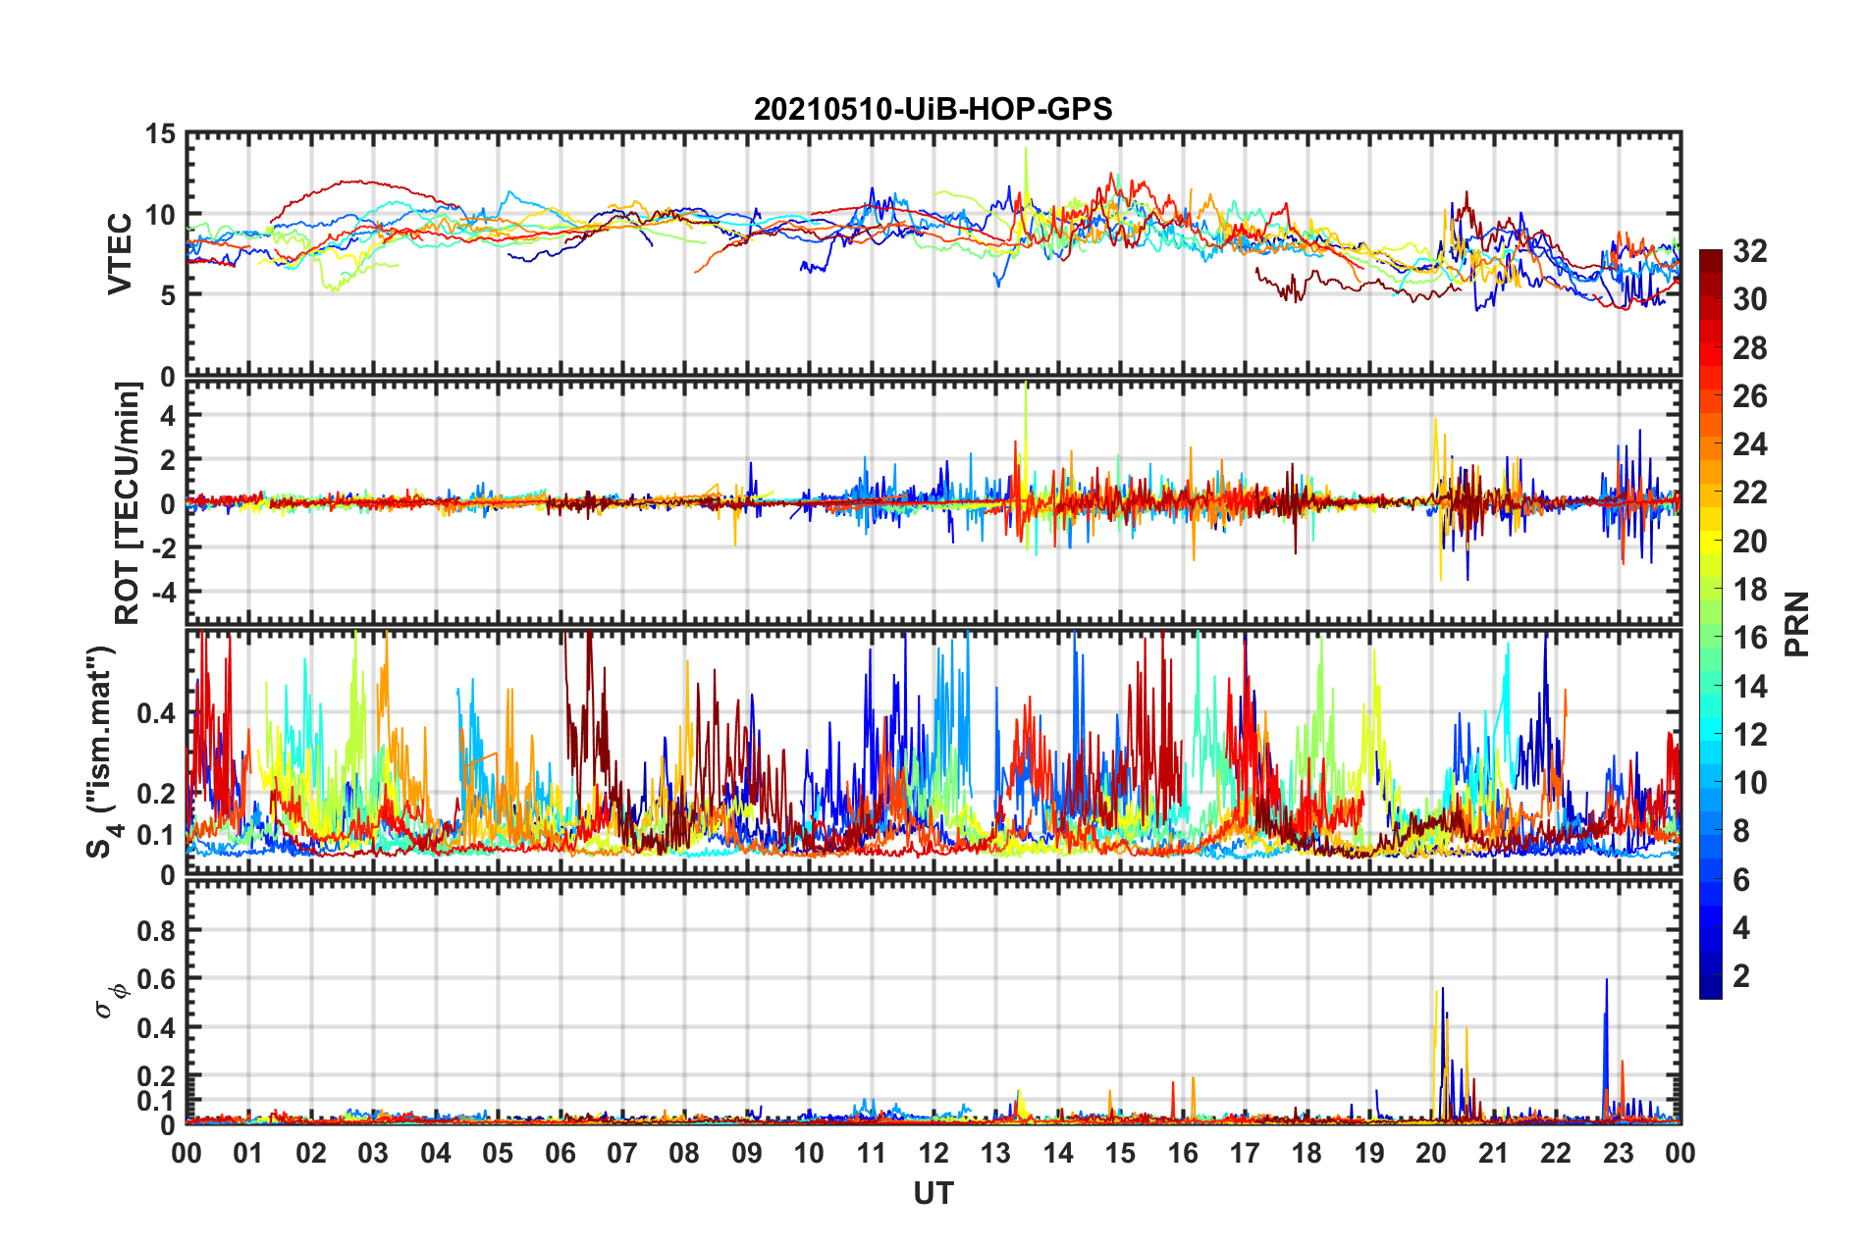Screen dimensions: 1867x1248
Task: Click the 18 label on the PRN colorbar
Action: pyautogui.click(x=1750, y=590)
